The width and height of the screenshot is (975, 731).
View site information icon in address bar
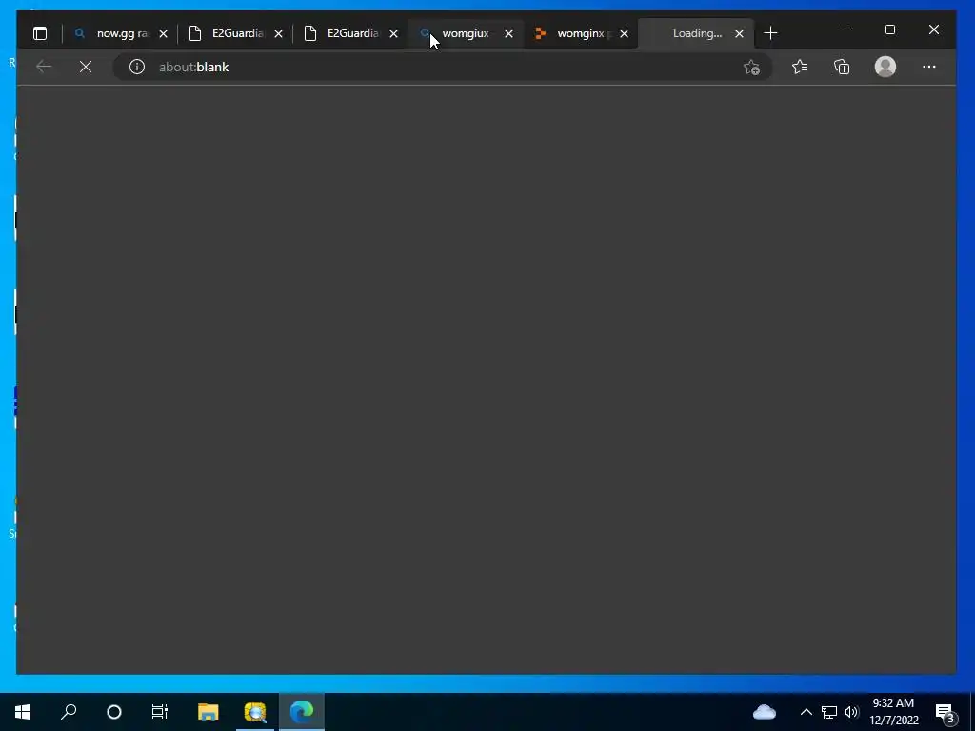[x=137, y=67]
